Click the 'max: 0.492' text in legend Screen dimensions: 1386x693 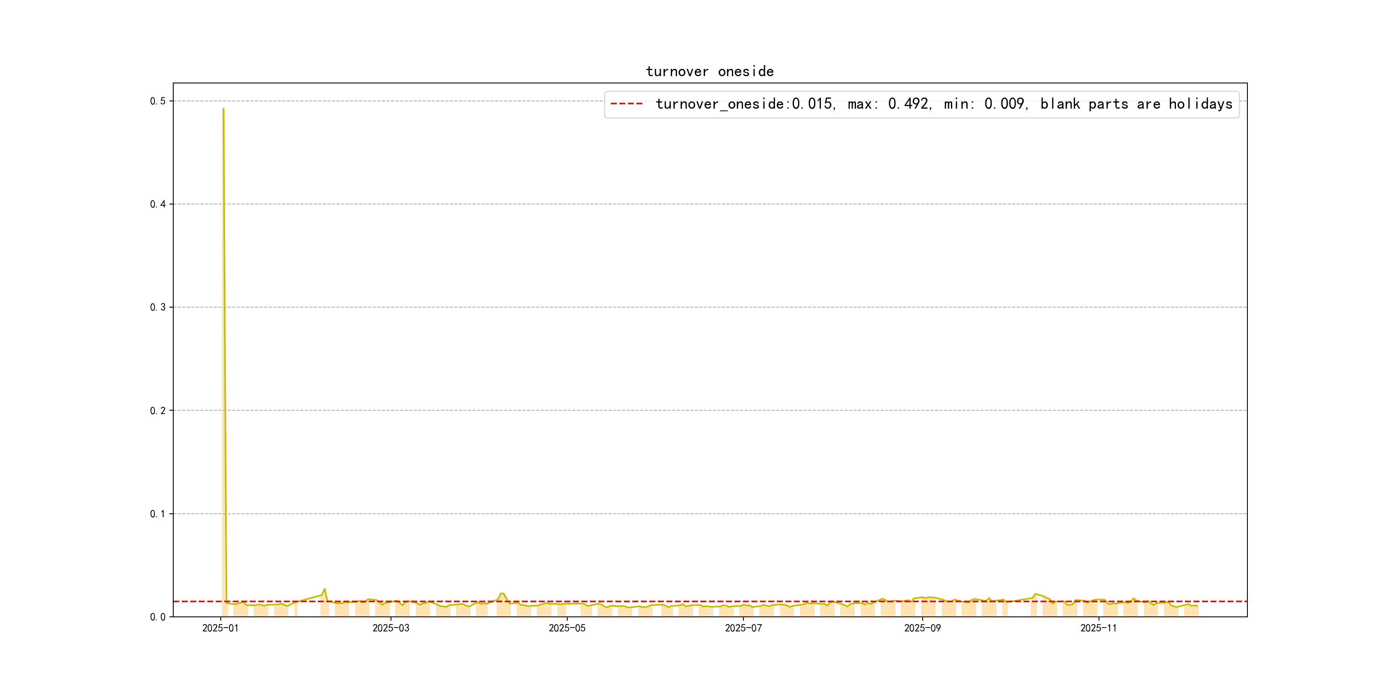click(888, 104)
